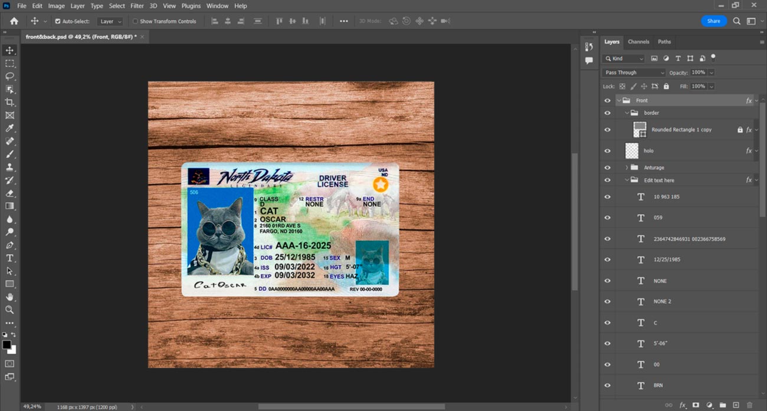Hide the holo layer with its eye icon
767x411 pixels.
607,151
